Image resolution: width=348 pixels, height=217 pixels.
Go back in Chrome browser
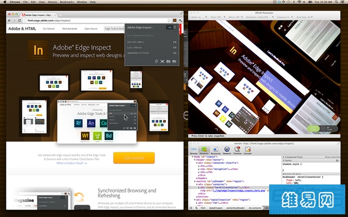pos(9,21)
